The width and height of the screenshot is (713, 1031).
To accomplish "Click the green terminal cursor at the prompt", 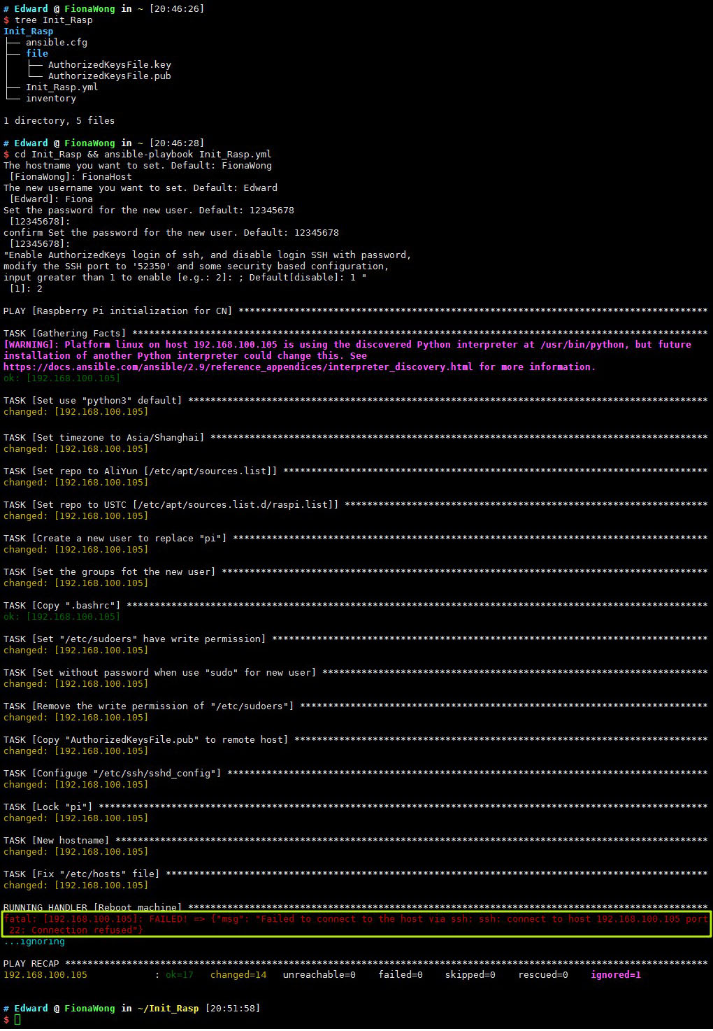I will [x=17, y=1020].
